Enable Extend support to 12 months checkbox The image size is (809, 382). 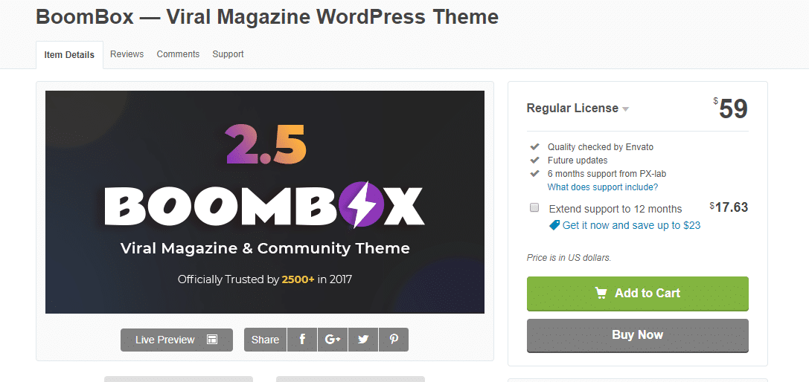tap(534, 207)
